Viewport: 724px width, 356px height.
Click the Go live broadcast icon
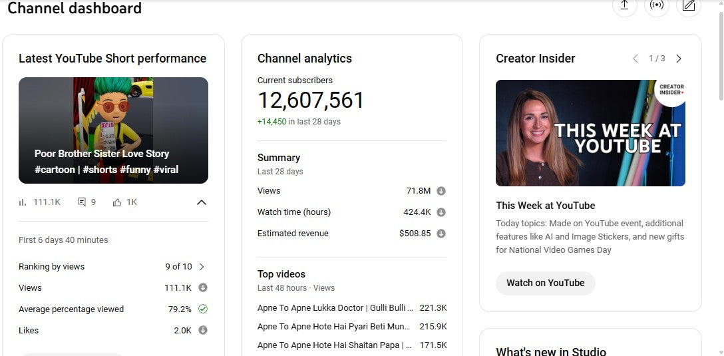657,6
